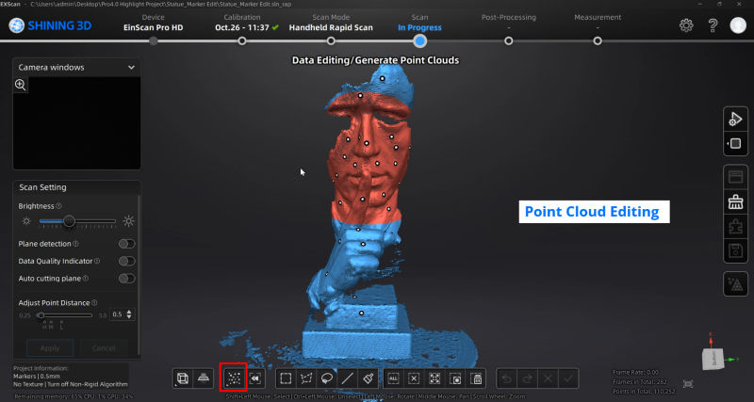754x402 pixels.
Task: Open help with question mark icon
Action: (712, 25)
